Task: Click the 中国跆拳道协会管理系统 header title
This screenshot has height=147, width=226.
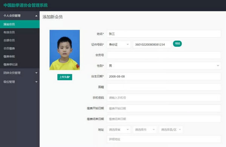Action: point(26,5)
